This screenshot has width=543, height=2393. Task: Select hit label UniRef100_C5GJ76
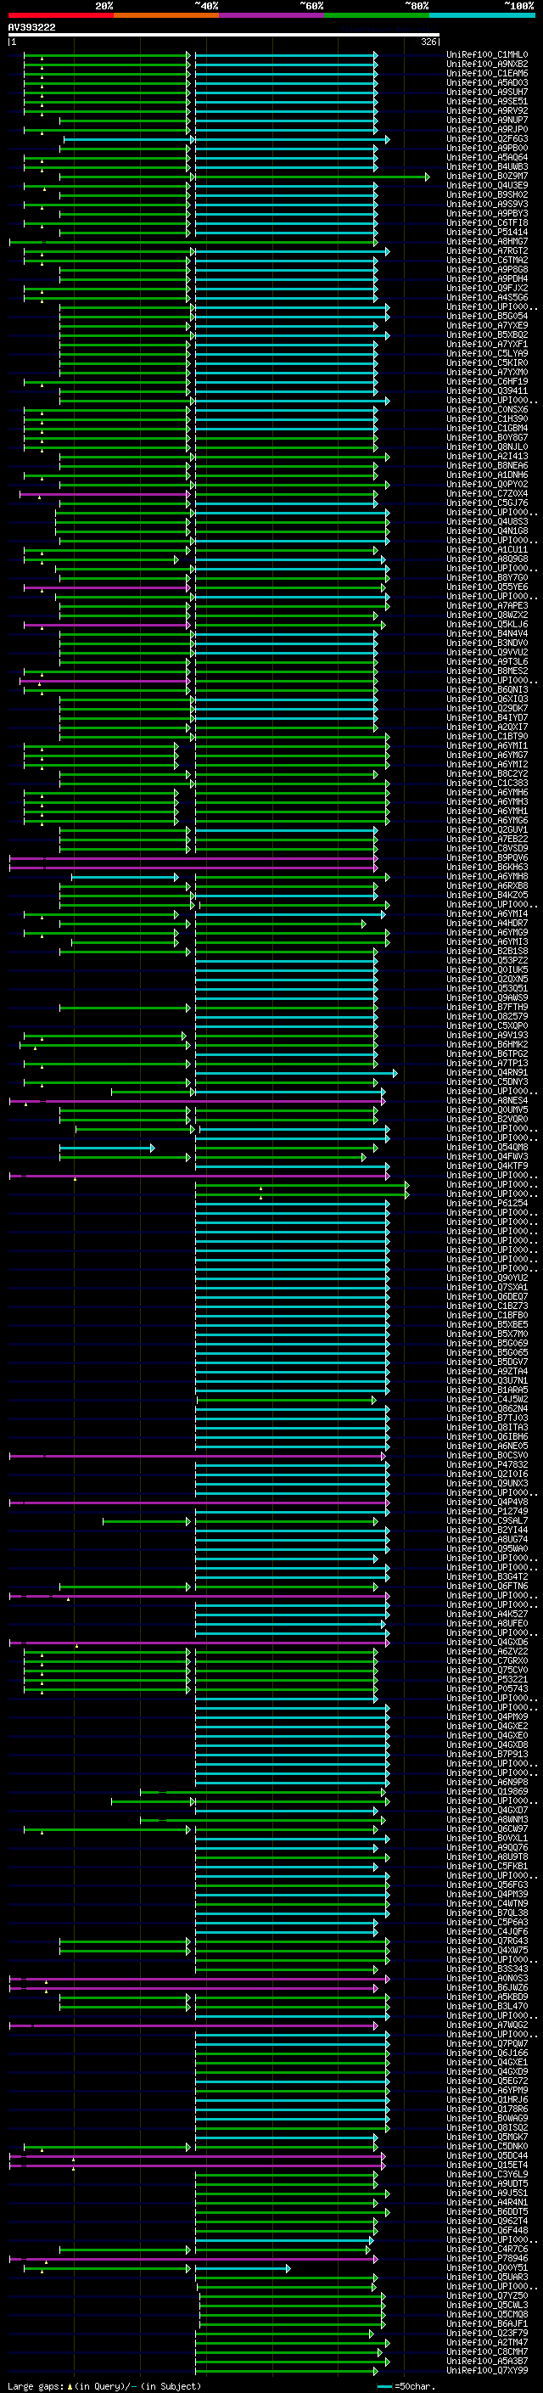pyautogui.click(x=487, y=503)
